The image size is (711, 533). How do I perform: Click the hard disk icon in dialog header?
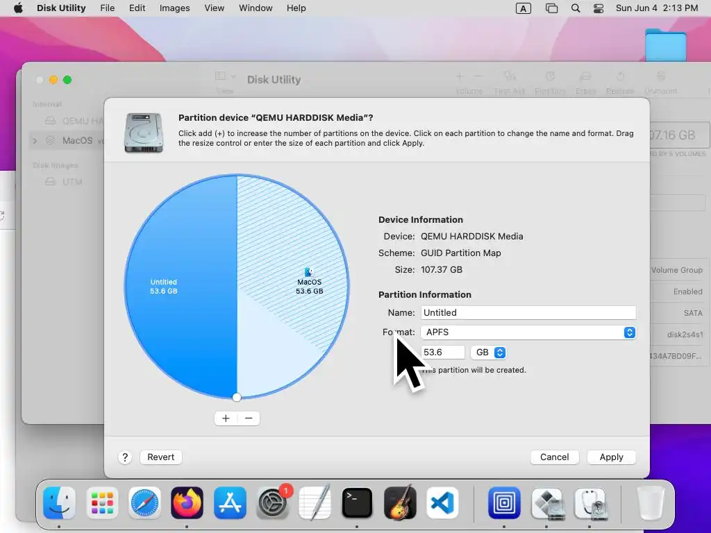(x=144, y=132)
